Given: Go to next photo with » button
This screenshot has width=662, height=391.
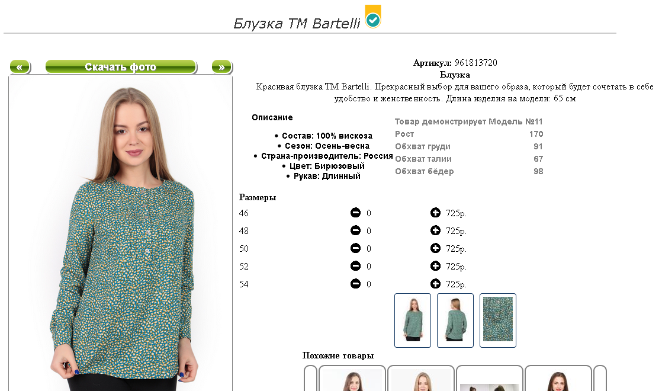Looking at the screenshot, I should tap(221, 67).
